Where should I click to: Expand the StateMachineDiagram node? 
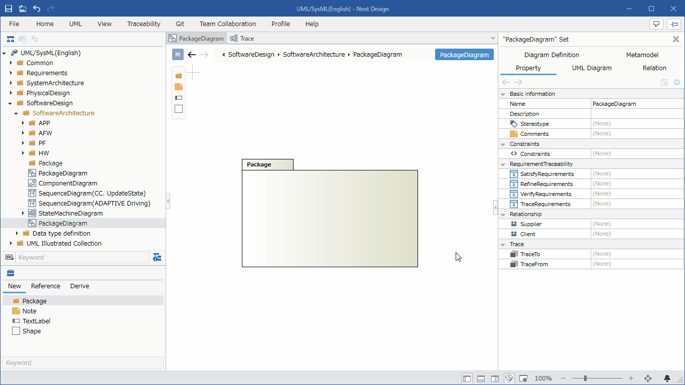tap(23, 213)
